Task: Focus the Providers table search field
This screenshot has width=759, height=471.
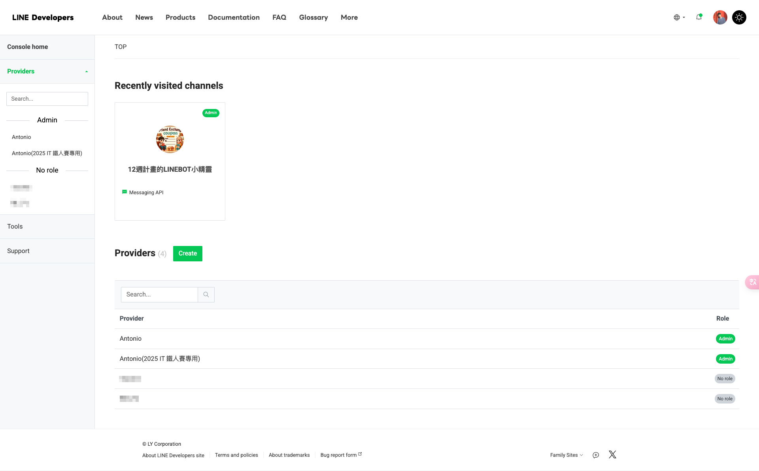Action: pyautogui.click(x=159, y=295)
